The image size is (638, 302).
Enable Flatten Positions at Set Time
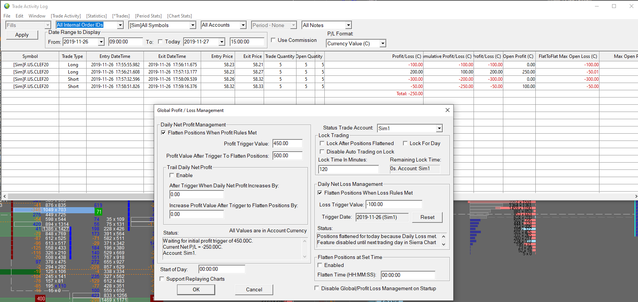(x=320, y=265)
